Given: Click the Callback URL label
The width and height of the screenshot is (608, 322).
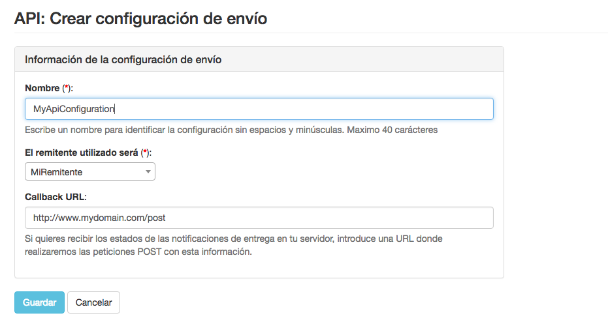Looking at the screenshot, I should tap(56, 196).
